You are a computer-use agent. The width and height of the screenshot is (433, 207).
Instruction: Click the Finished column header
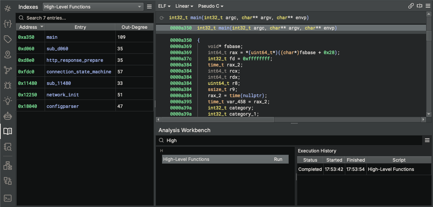point(356,160)
